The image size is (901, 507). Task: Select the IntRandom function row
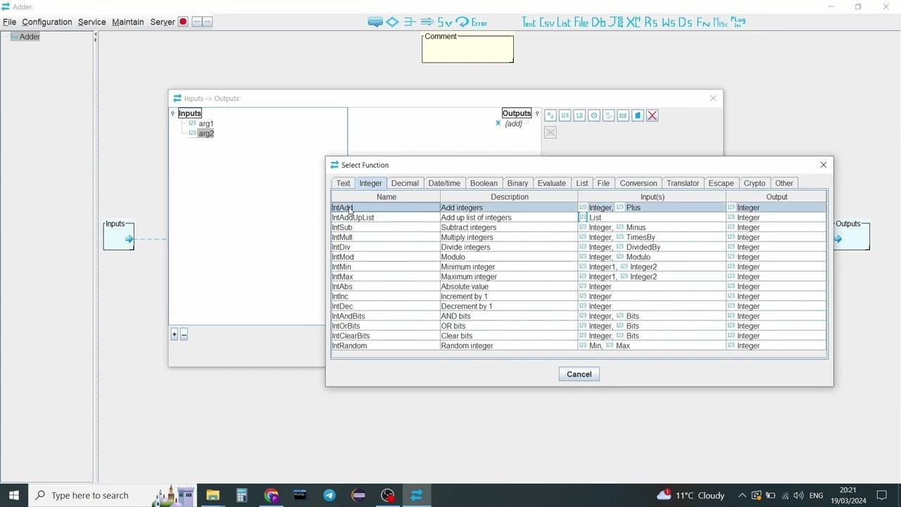coord(384,346)
